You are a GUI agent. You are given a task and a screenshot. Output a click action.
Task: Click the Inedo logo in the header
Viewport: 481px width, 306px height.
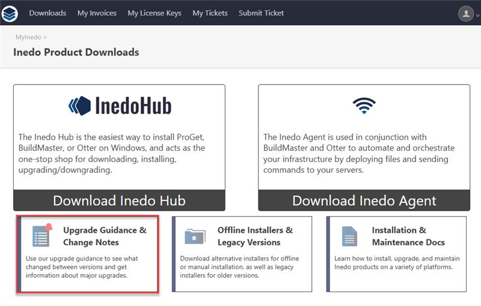(10, 13)
